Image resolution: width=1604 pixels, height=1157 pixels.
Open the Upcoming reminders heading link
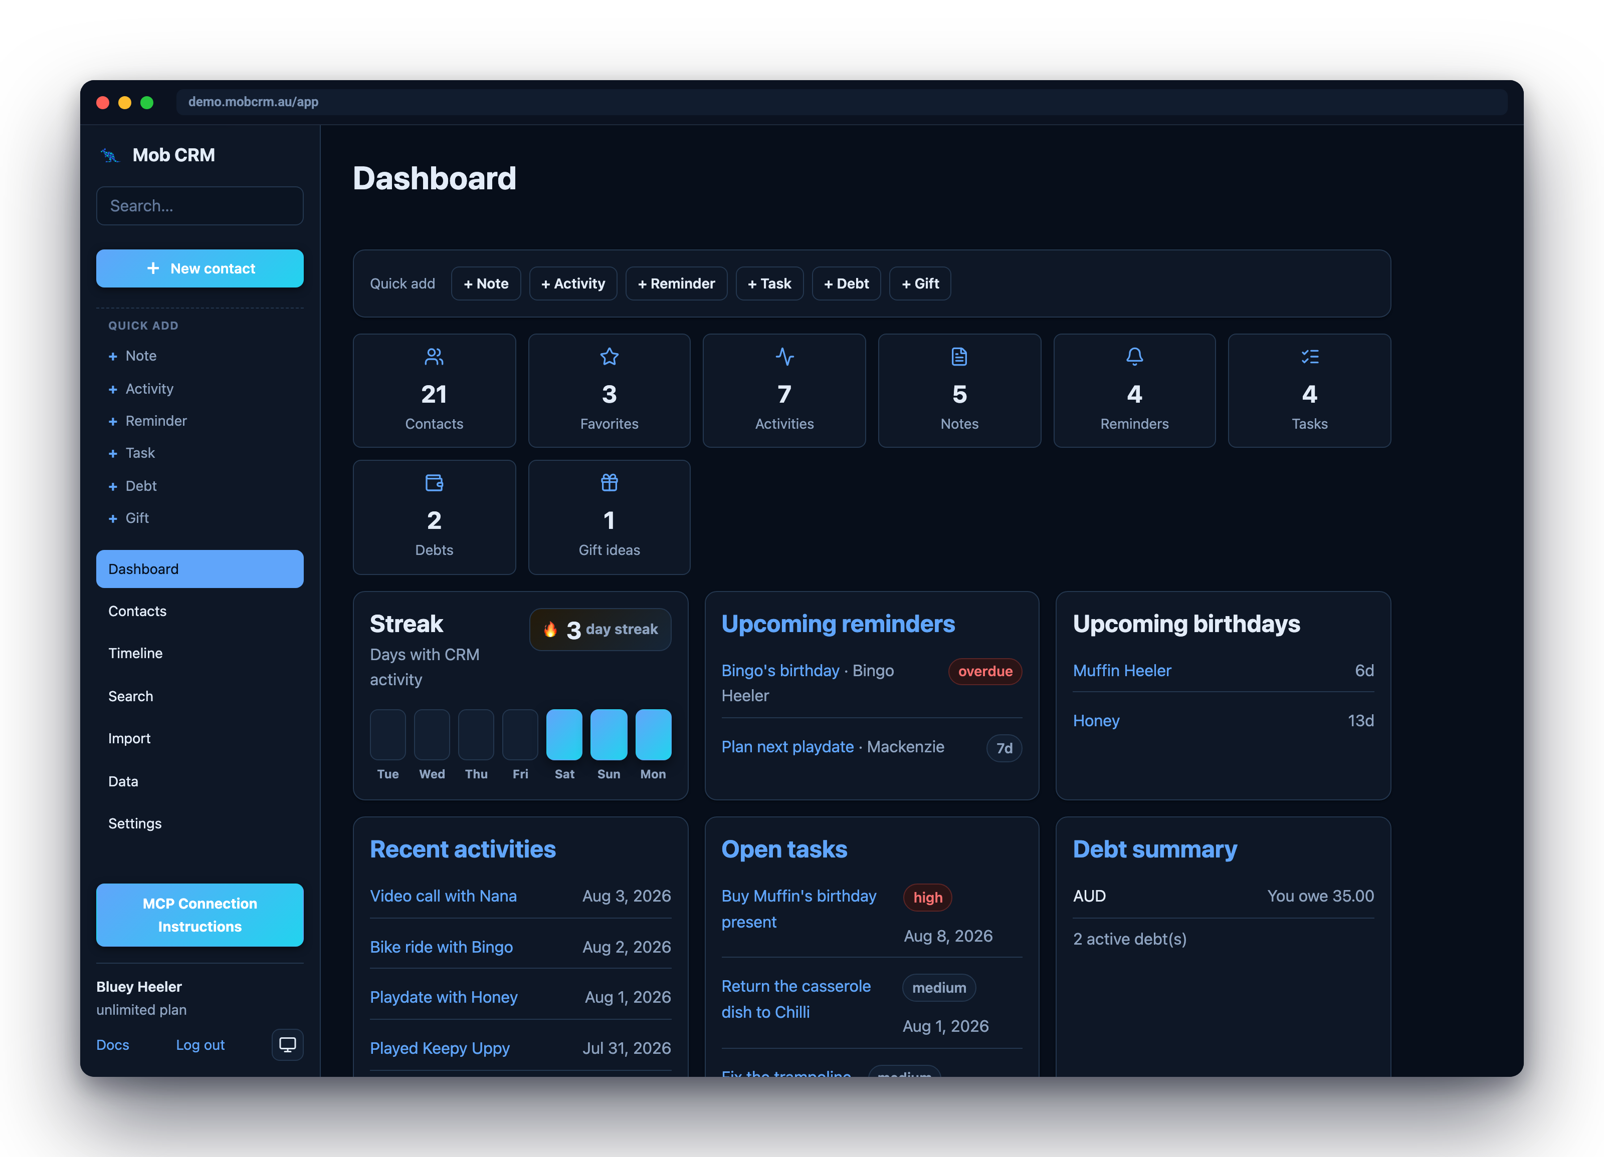[x=838, y=624]
